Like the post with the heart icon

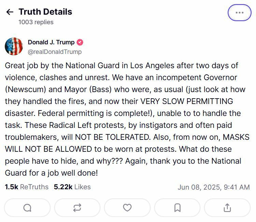tap(127, 208)
